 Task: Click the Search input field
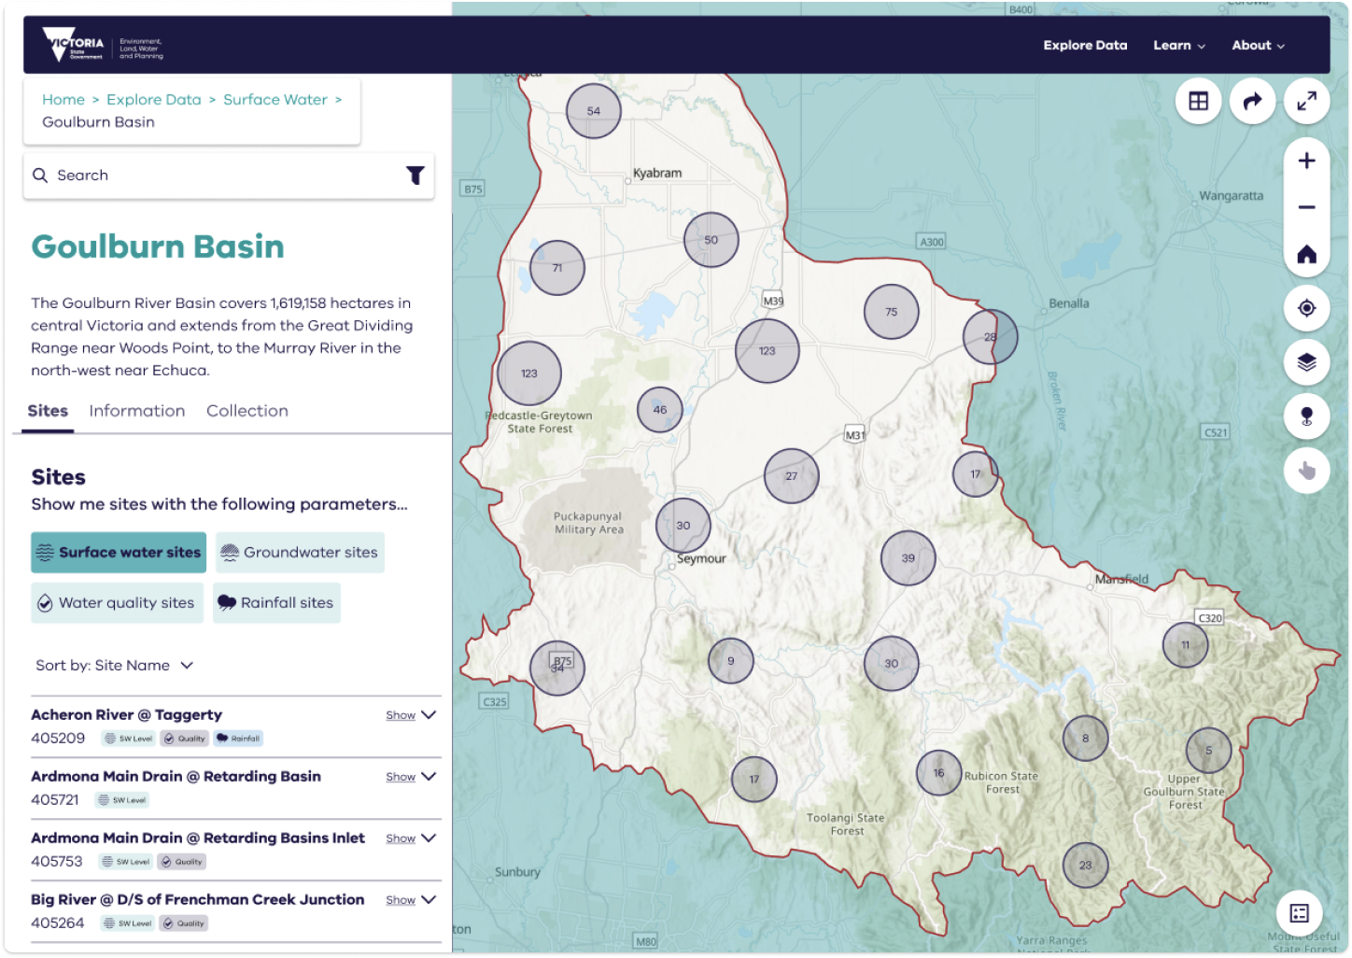pyautogui.click(x=215, y=176)
